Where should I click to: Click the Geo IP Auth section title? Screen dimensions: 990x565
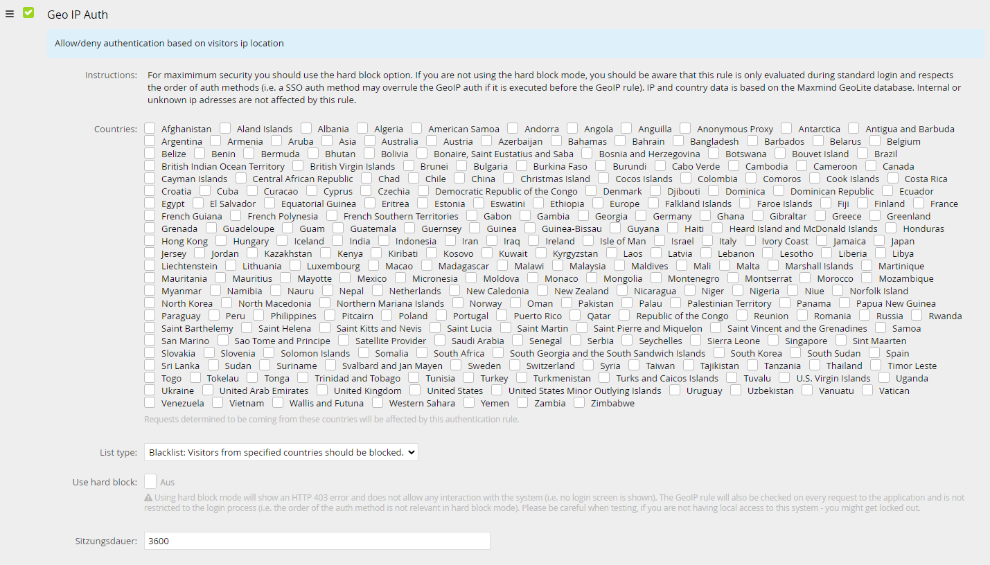click(x=78, y=15)
